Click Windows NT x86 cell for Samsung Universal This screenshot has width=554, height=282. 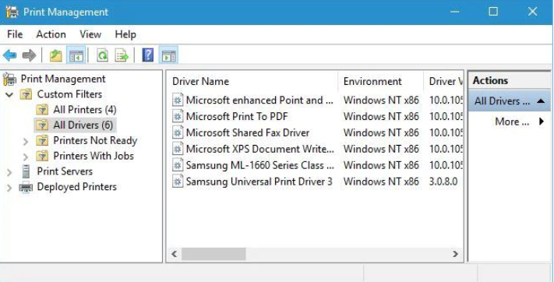381,182
